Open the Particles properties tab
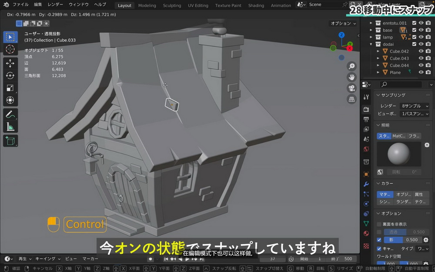 366,194
